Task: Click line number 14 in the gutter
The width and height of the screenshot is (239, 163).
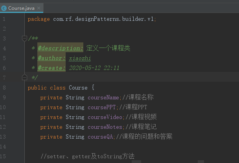Action: [x=3, y=147]
